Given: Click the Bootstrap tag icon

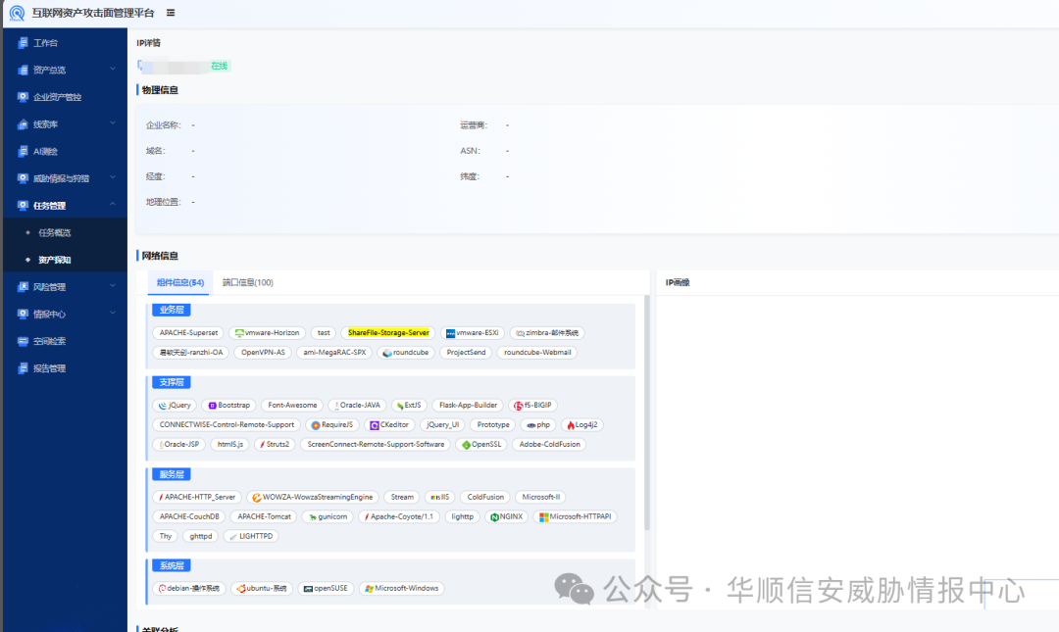Looking at the screenshot, I should [212, 405].
